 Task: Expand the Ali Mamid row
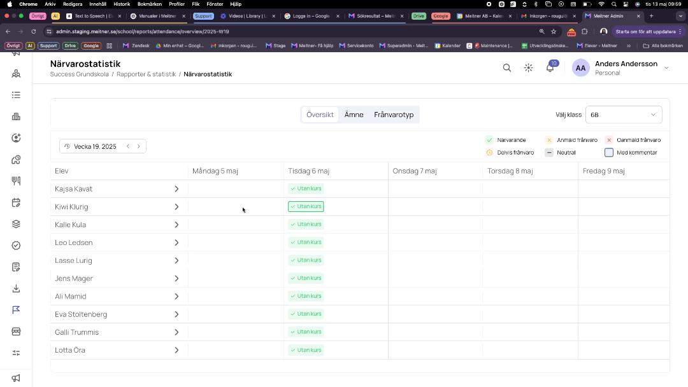tap(176, 297)
